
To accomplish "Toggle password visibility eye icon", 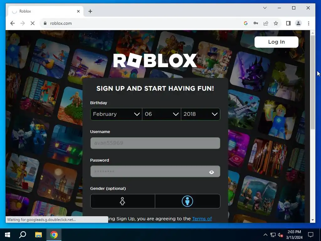I will [x=212, y=172].
